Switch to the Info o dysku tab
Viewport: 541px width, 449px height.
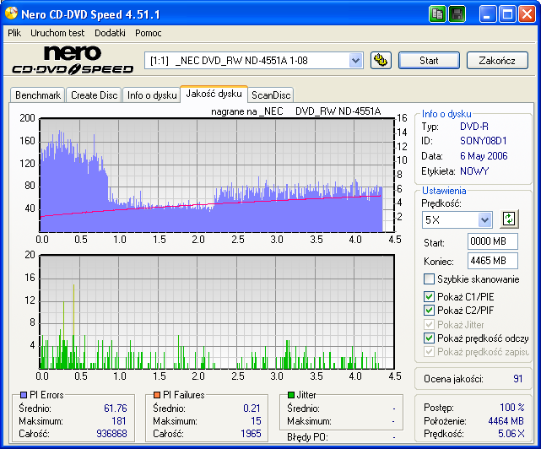152,95
